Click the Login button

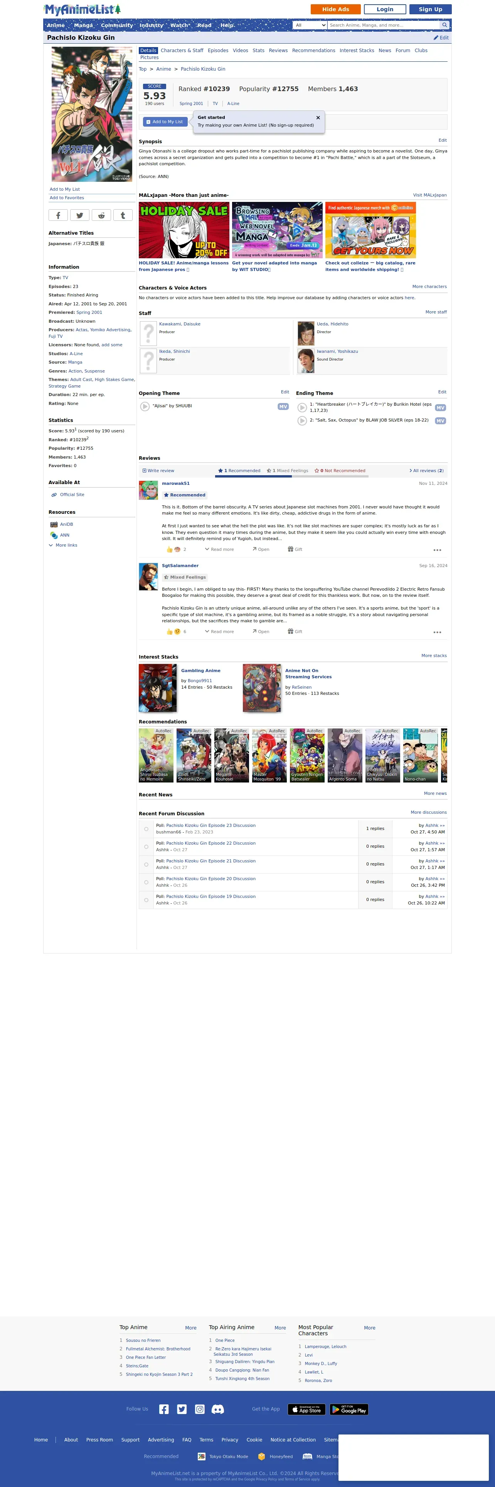[385, 9]
